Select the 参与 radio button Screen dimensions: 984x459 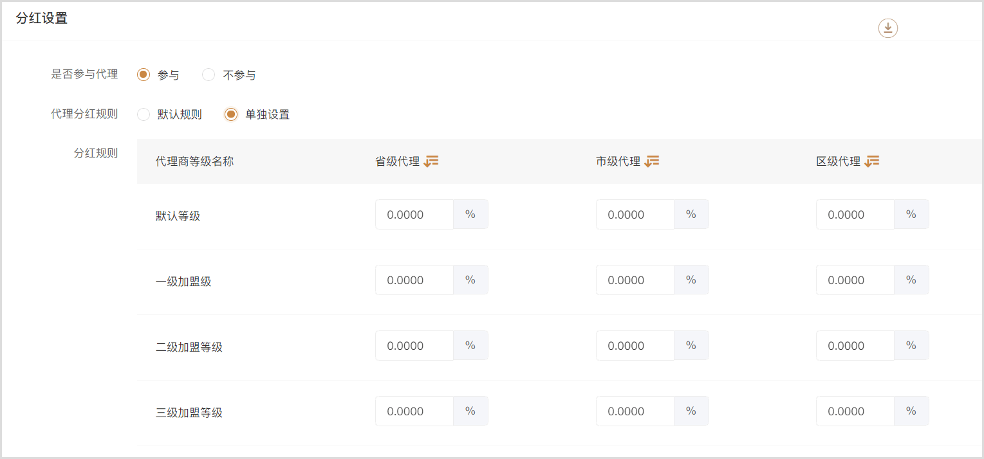click(144, 75)
